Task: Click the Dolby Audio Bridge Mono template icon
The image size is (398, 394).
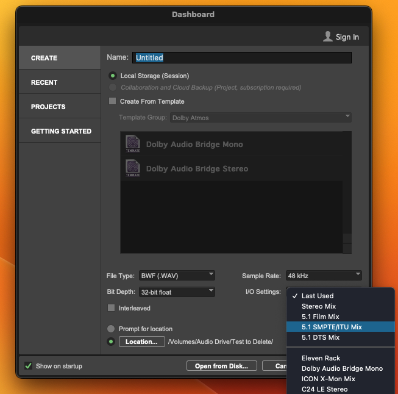Action: 133,143
